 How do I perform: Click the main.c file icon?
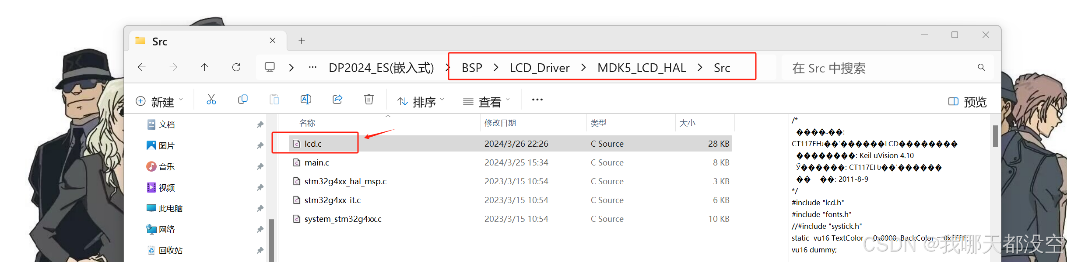pyautogui.click(x=297, y=162)
